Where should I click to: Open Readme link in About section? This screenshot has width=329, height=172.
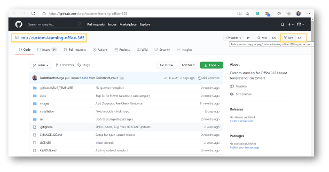coord(241,86)
